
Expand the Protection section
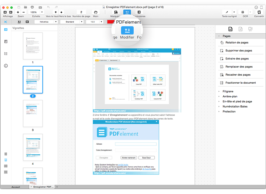coord(219,112)
